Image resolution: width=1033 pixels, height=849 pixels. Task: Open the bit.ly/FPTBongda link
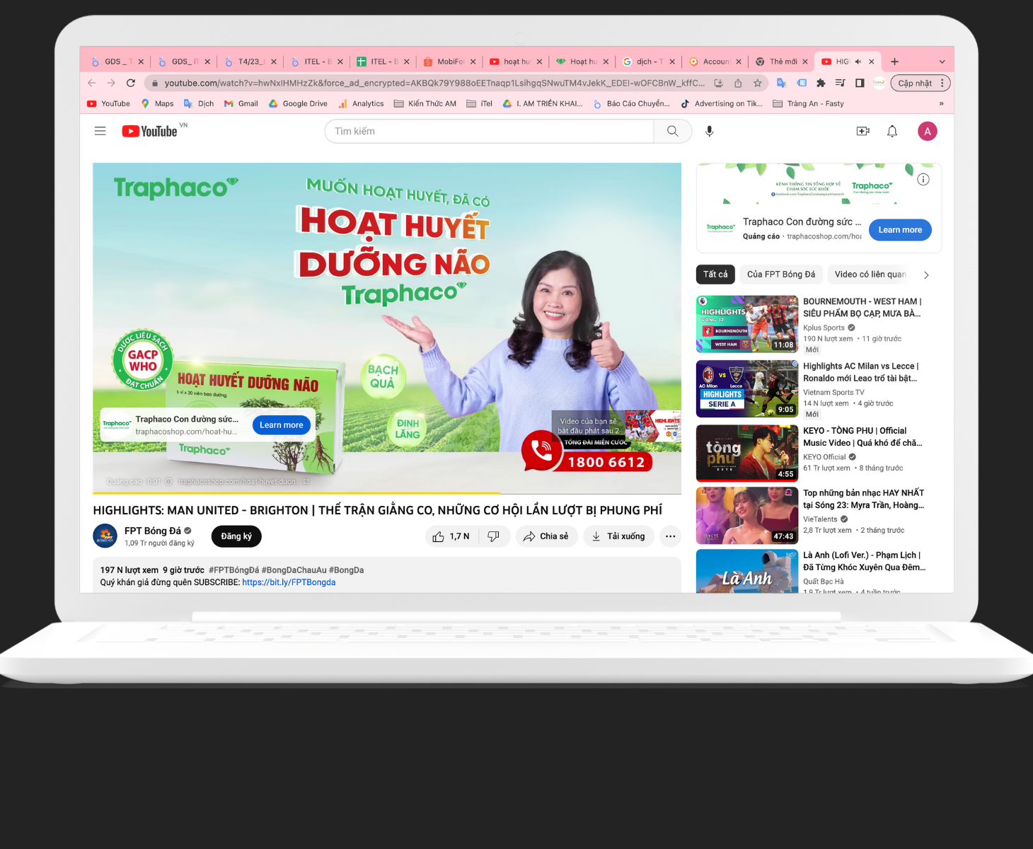pos(289,583)
